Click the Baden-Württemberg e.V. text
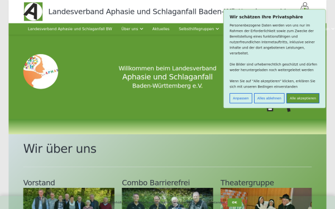This screenshot has width=335, height=209. click(x=167, y=86)
